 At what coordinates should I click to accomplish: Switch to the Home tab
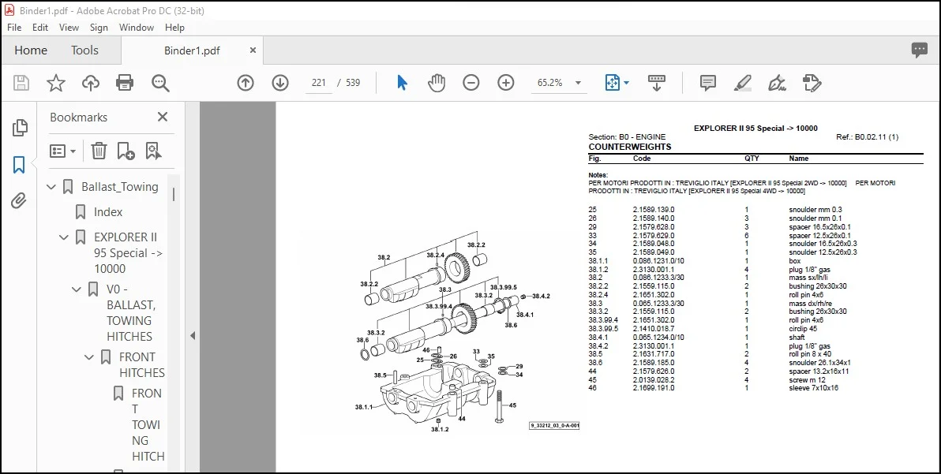[x=31, y=50]
